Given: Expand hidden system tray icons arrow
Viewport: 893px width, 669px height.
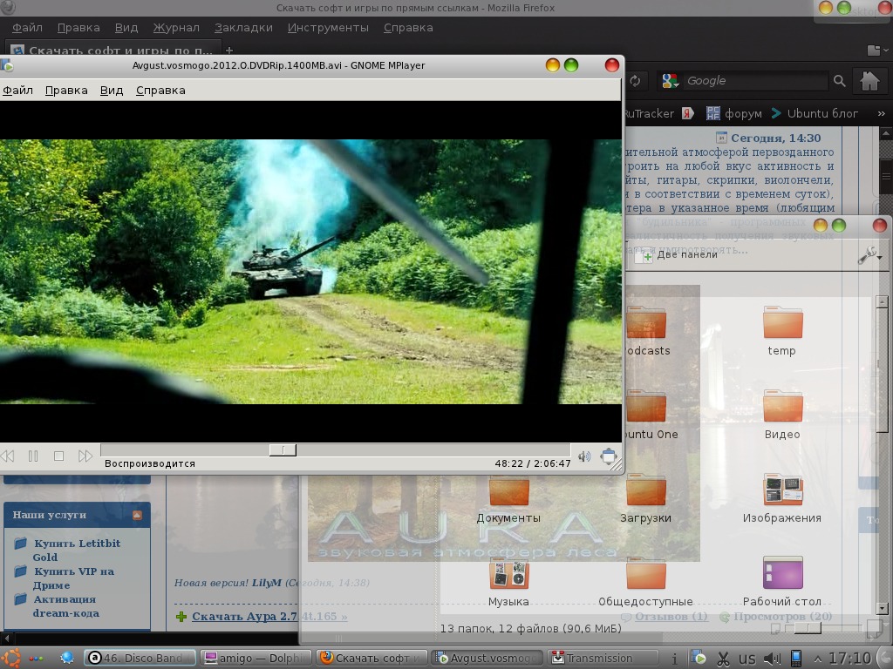Looking at the screenshot, I should coord(818,659).
